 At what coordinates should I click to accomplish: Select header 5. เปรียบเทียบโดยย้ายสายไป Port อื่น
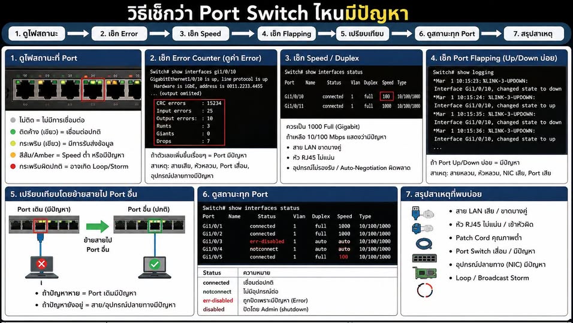pos(99,194)
